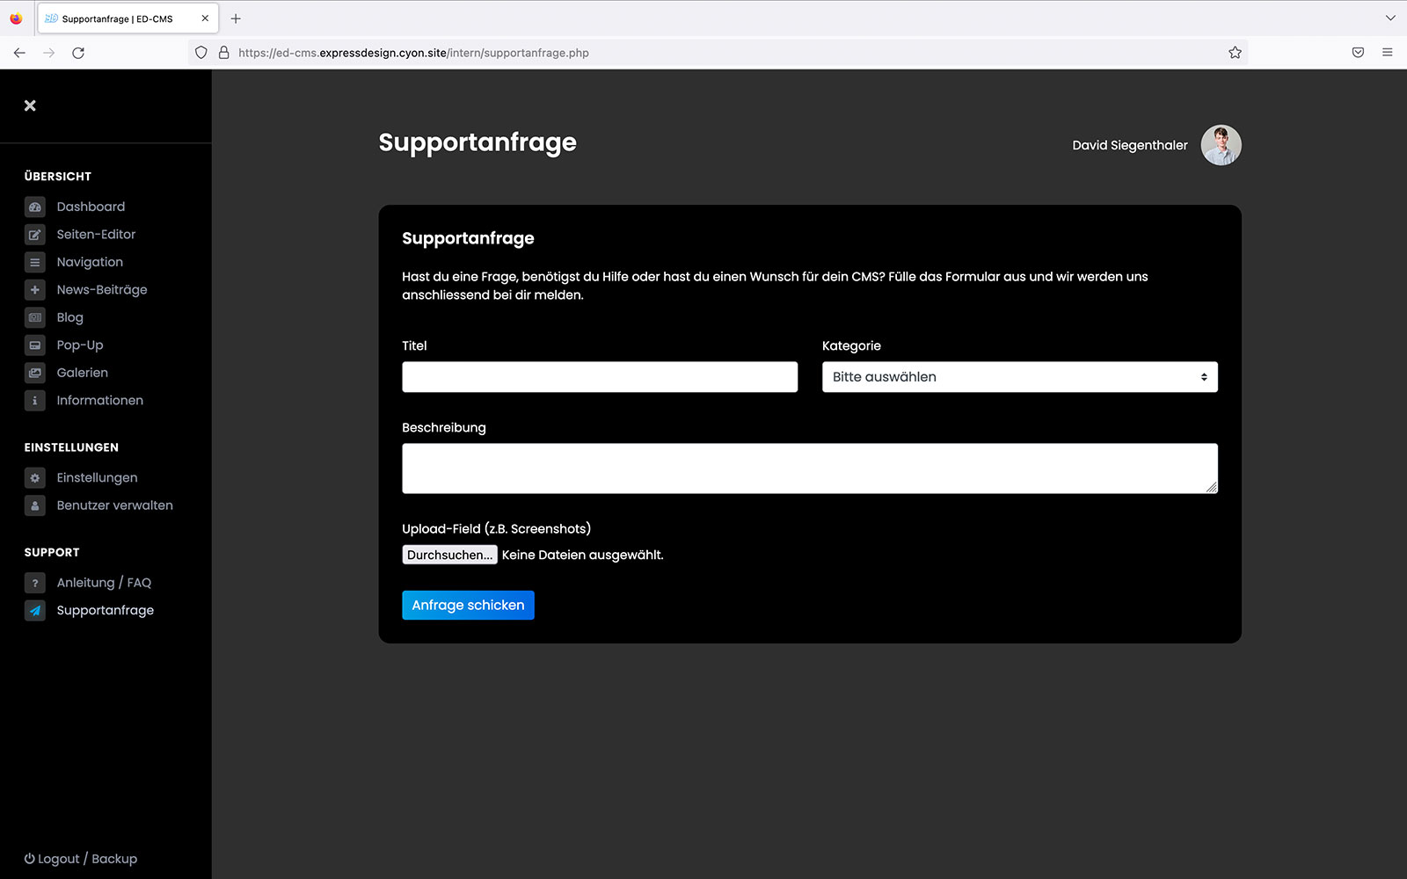The width and height of the screenshot is (1407, 879).
Task: Click the Logout / Backup link
Action: (x=81, y=859)
